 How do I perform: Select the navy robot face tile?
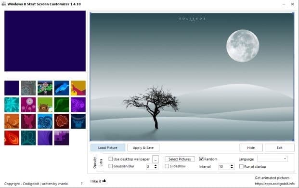[x=78, y=121]
